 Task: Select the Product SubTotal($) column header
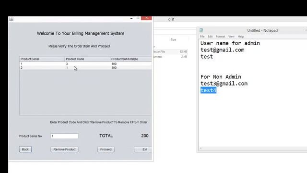(x=131, y=59)
